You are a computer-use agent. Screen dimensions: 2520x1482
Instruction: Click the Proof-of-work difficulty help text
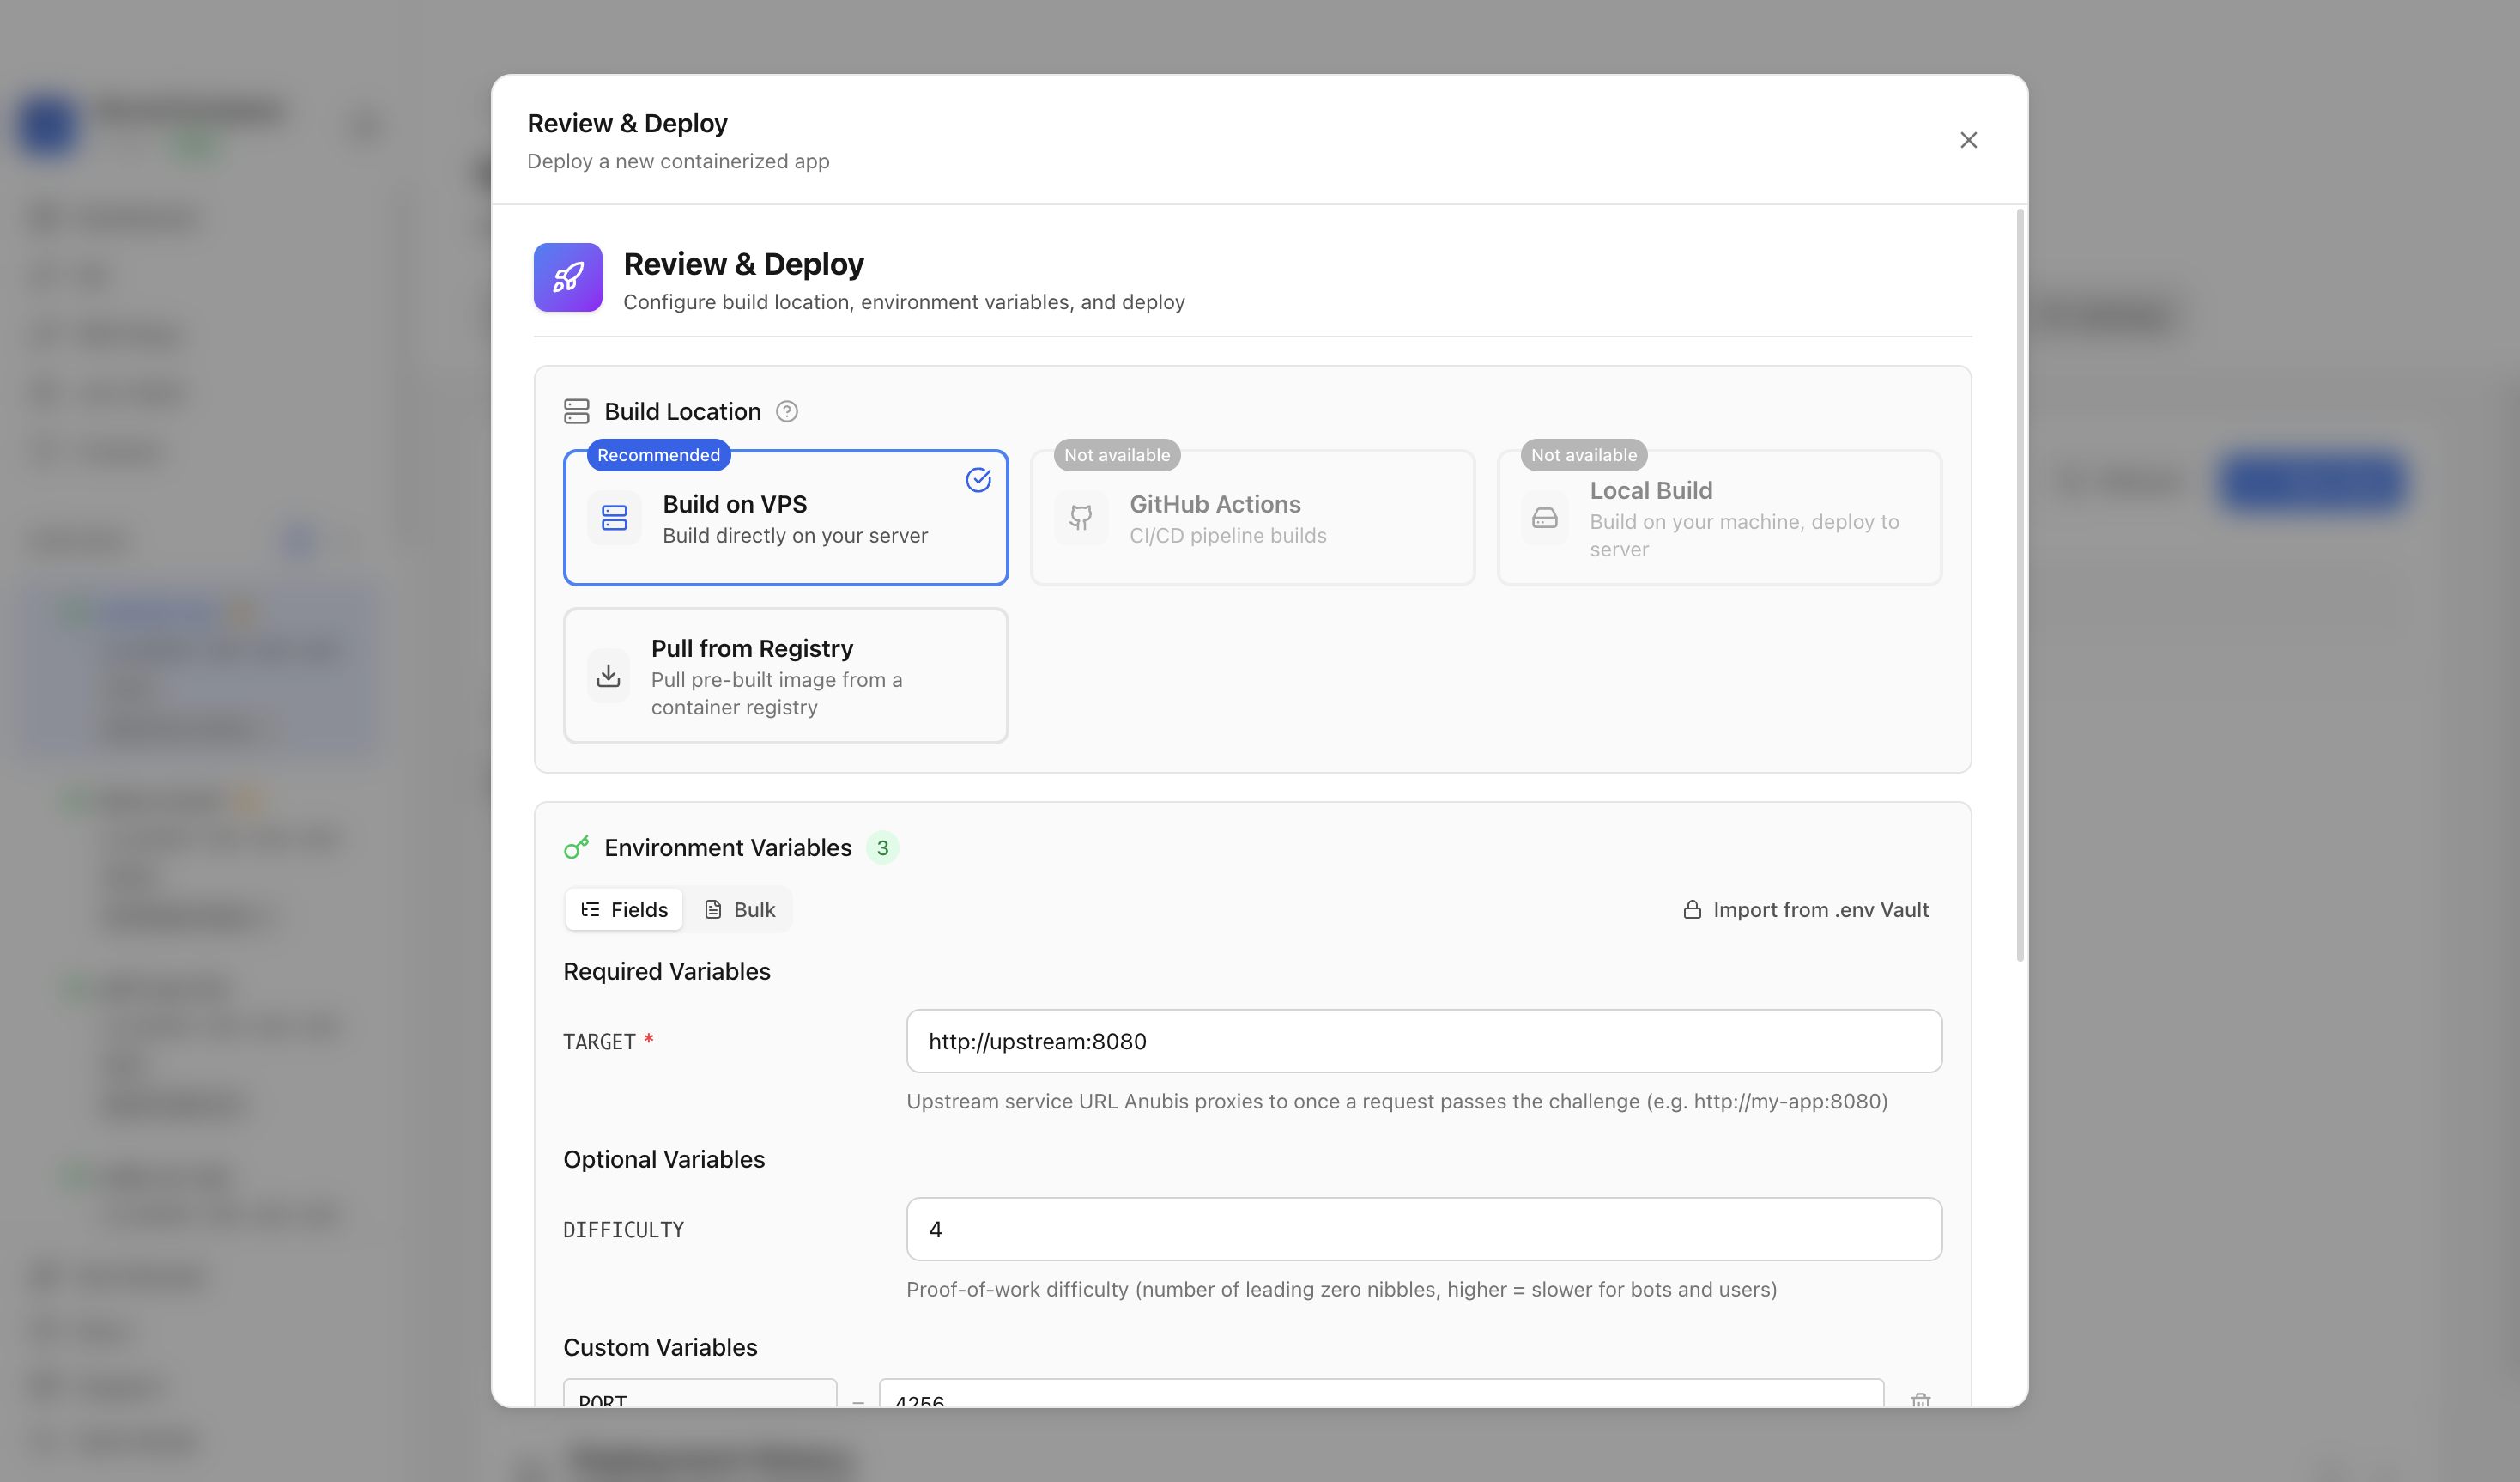pyautogui.click(x=1341, y=1290)
